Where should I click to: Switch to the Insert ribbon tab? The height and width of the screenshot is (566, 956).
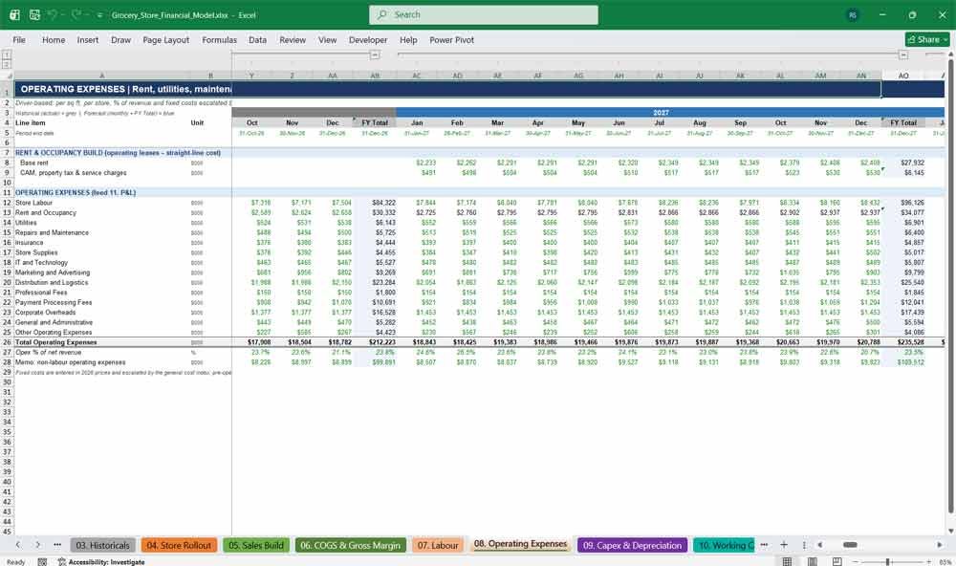[87, 39]
